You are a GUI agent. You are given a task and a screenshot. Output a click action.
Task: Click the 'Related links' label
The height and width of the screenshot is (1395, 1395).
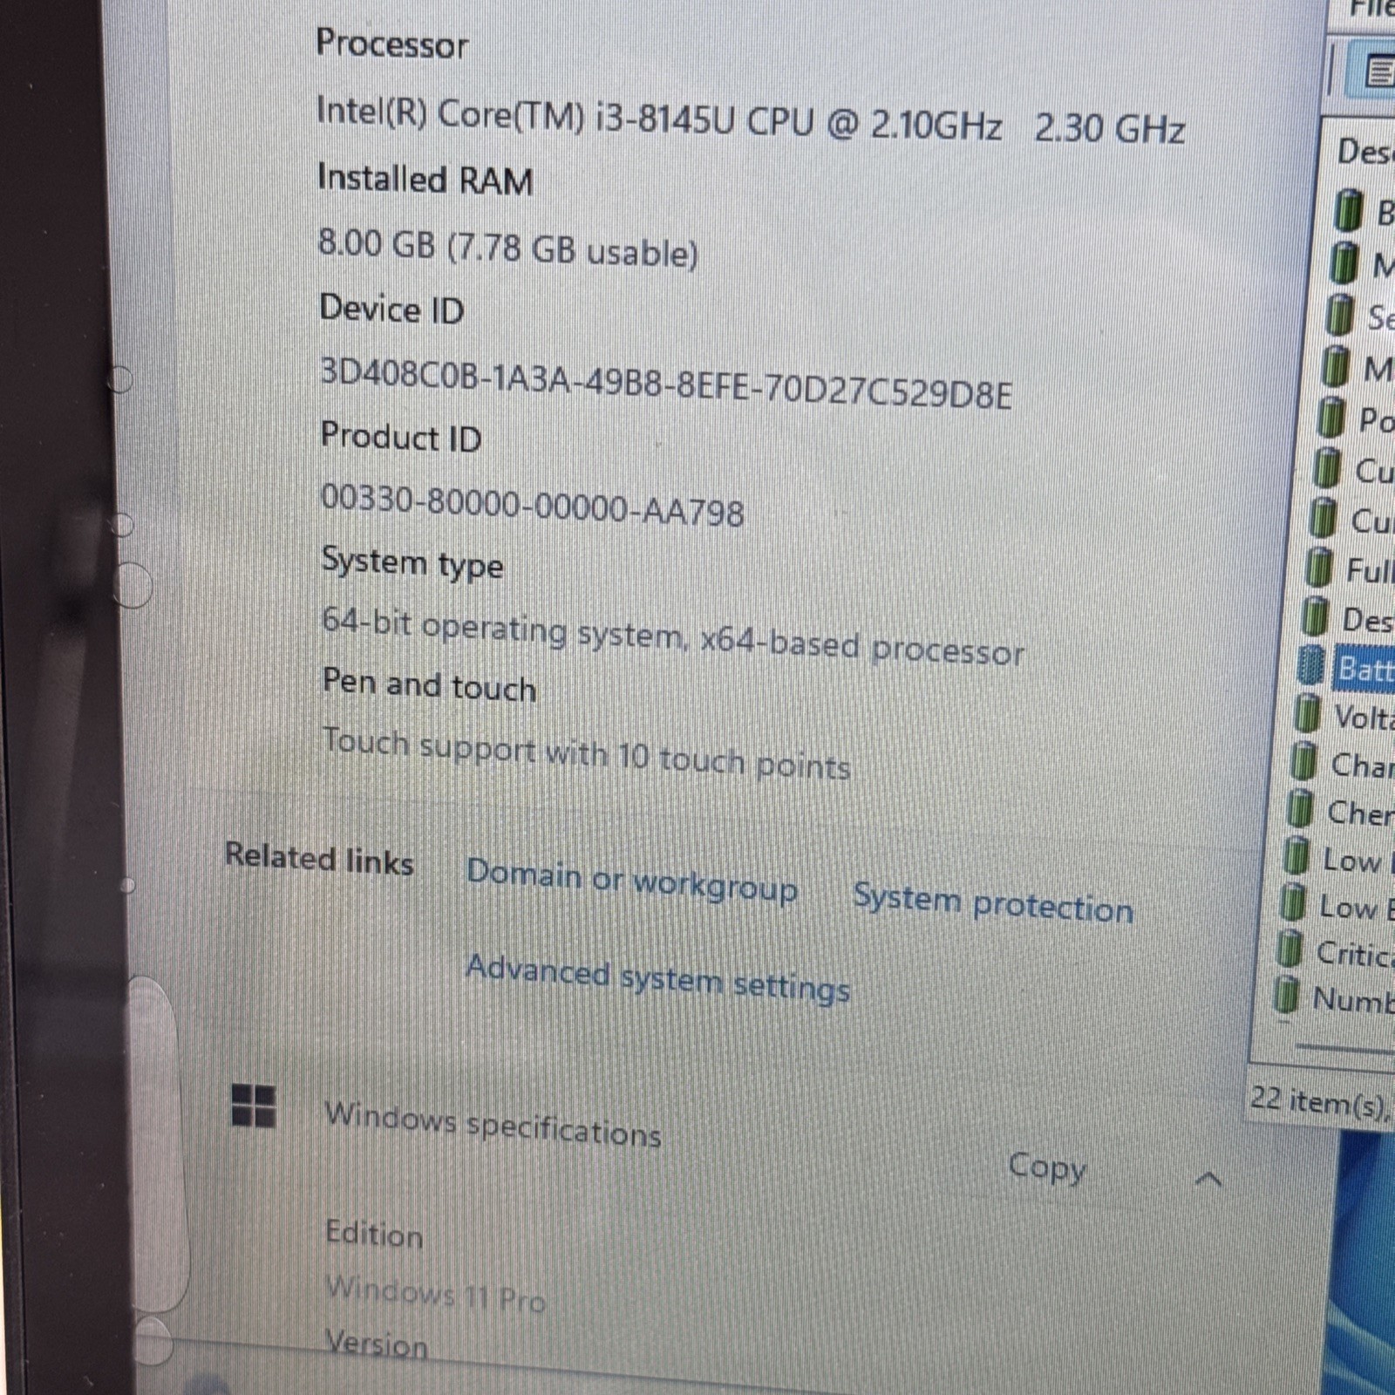[319, 857]
